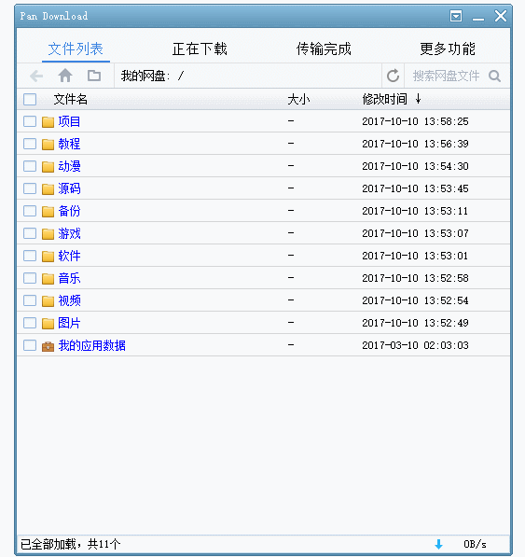Screen dimensions: 525x557
Task: Open the 音乐 folder link
Action: (69, 278)
